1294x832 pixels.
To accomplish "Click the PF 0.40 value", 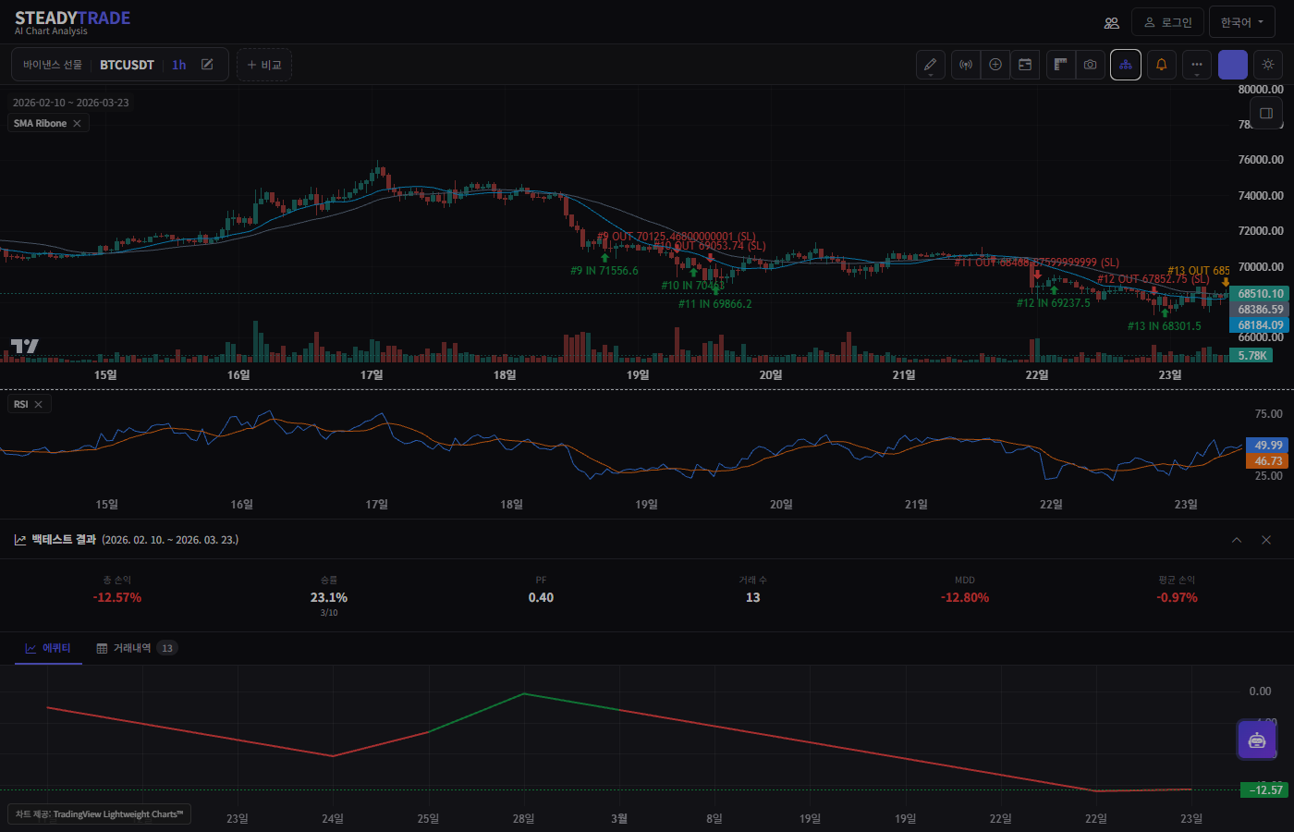I will point(541,598).
